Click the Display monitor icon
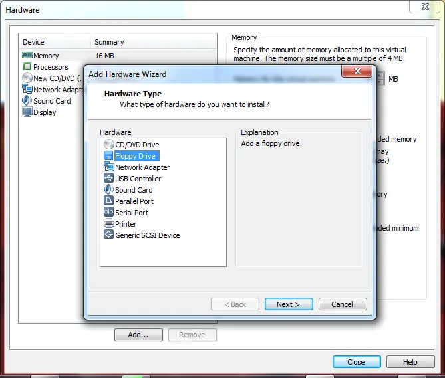Image resolution: width=445 pixels, height=378 pixels. (x=27, y=112)
